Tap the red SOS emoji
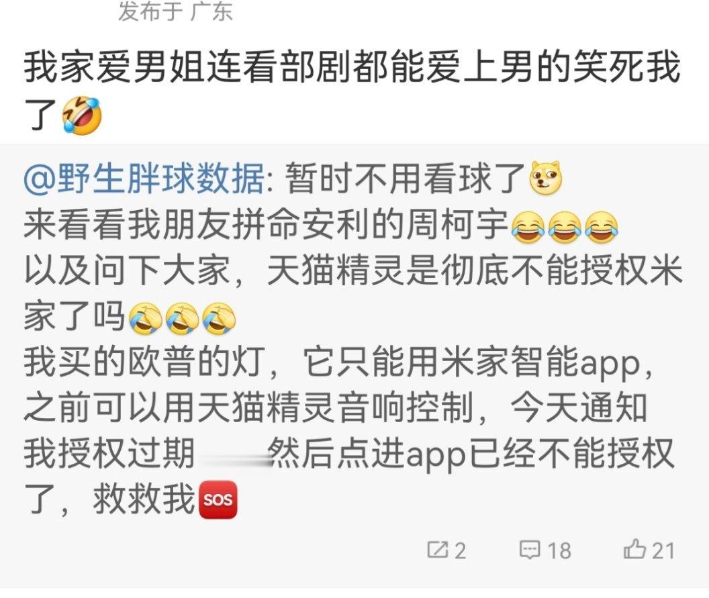The height and width of the screenshot is (598, 709). 218,499
